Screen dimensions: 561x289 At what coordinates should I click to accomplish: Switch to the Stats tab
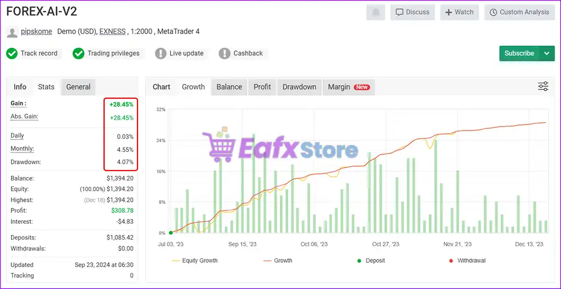click(46, 87)
